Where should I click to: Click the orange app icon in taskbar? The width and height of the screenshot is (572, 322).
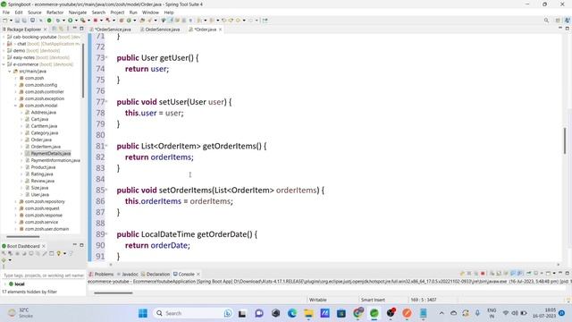pyautogui.click(x=408, y=313)
